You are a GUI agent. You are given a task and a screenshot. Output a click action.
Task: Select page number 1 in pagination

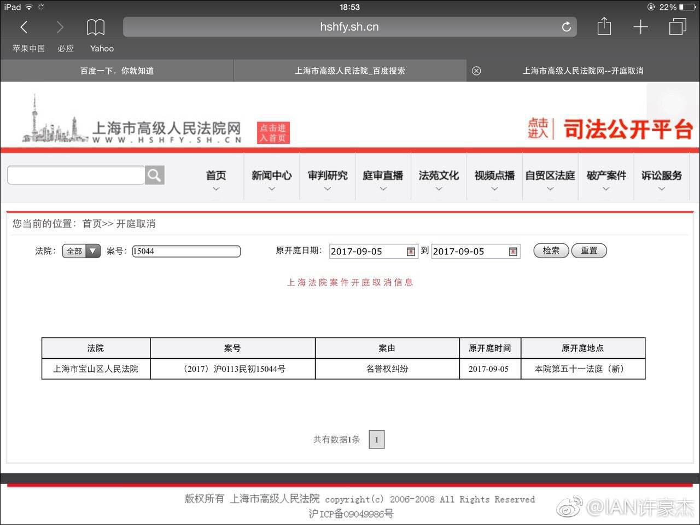[376, 439]
